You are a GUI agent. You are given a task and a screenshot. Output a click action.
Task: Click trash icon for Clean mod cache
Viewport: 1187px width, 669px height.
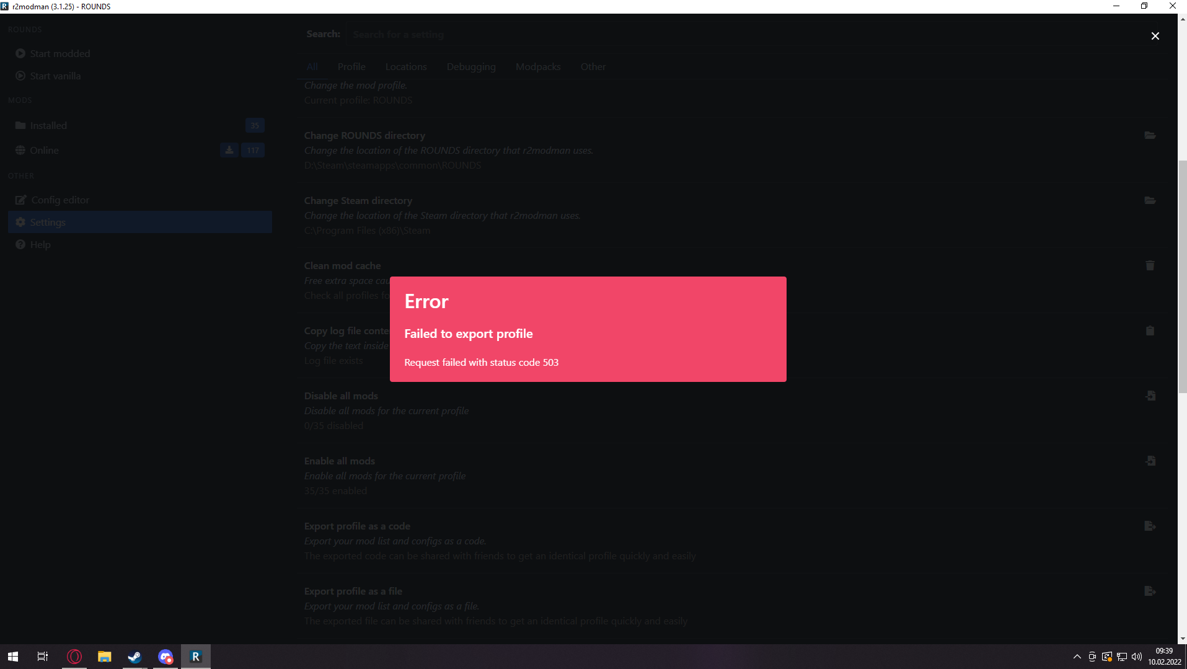[x=1150, y=265]
